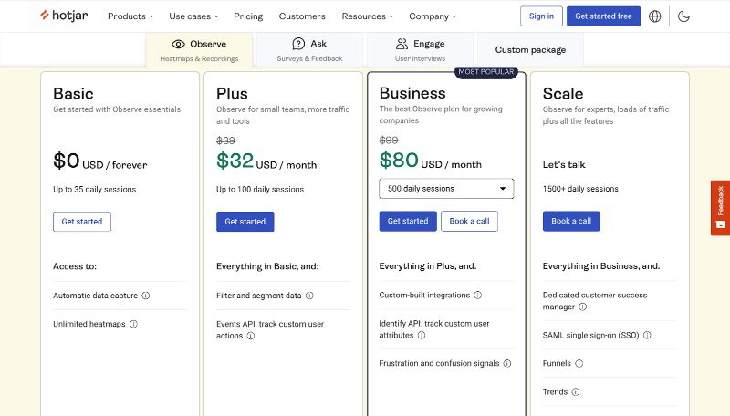The width and height of the screenshot is (730, 416).
Task: Click Get started free button
Action: pyautogui.click(x=603, y=16)
